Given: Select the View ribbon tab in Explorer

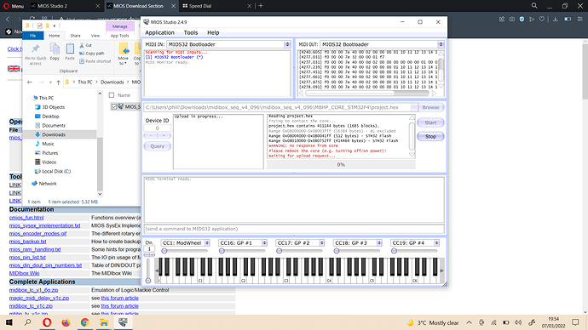Looking at the screenshot, I should 95,36.
